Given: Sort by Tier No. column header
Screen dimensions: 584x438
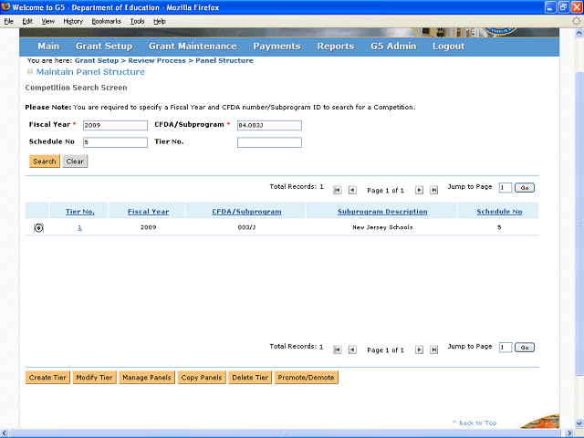Looking at the screenshot, I should (80, 212).
